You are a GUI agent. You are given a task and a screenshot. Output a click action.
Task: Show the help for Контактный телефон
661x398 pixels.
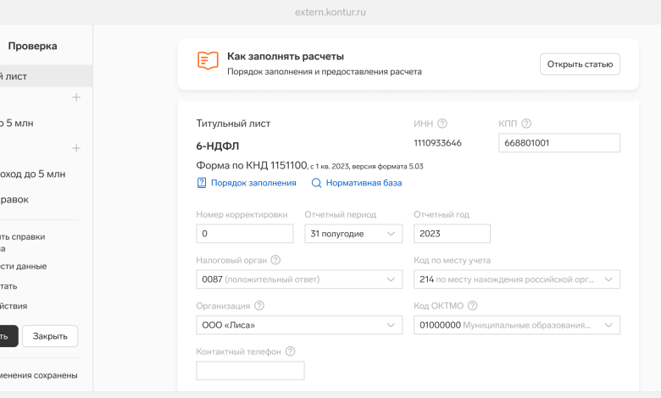(291, 351)
